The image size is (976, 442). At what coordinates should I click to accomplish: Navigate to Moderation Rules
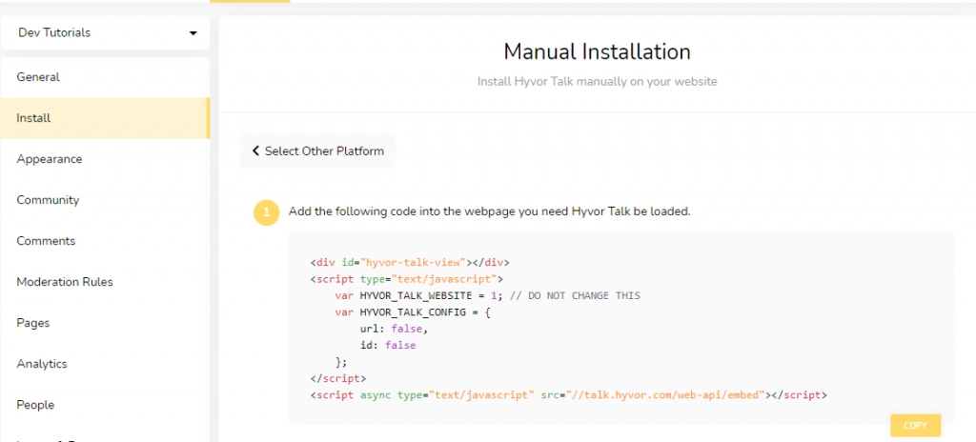[105, 282]
